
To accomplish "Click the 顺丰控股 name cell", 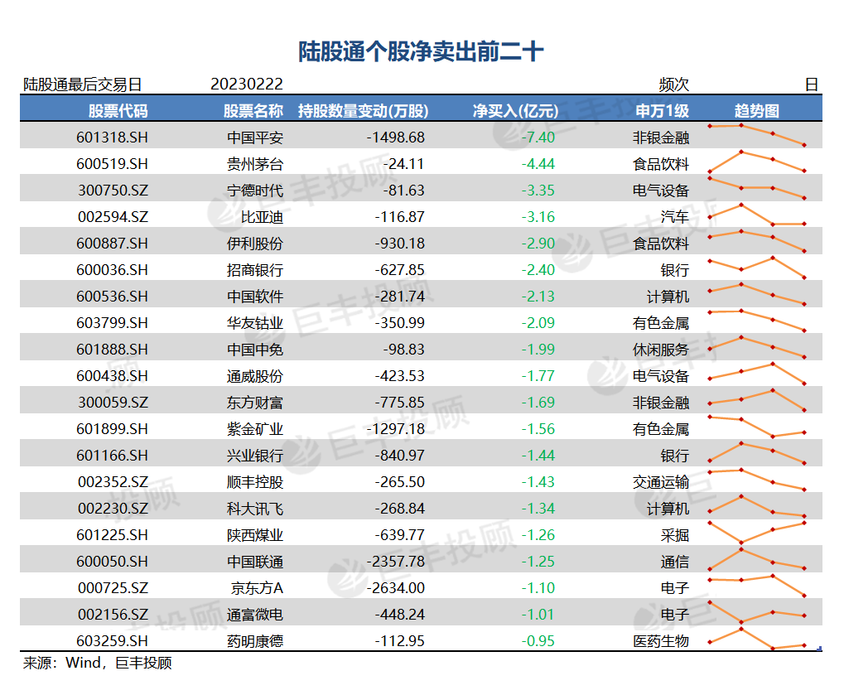I will click(x=254, y=482).
